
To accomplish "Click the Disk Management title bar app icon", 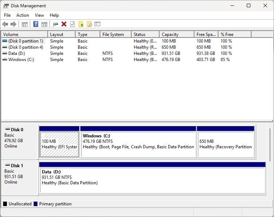I will 6,6.
